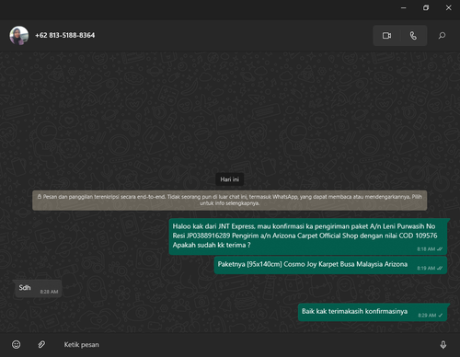Open the end-to-end encryption info notice
The width and height of the screenshot is (460, 357).
tap(230, 201)
